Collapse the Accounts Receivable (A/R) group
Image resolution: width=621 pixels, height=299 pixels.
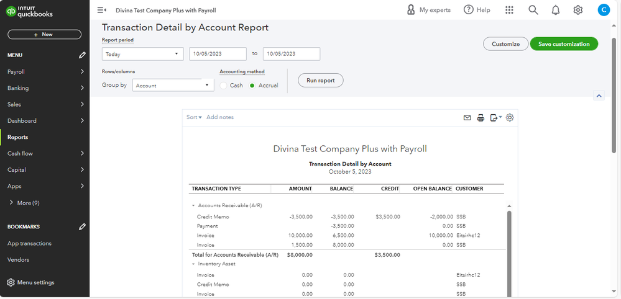(193, 206)
